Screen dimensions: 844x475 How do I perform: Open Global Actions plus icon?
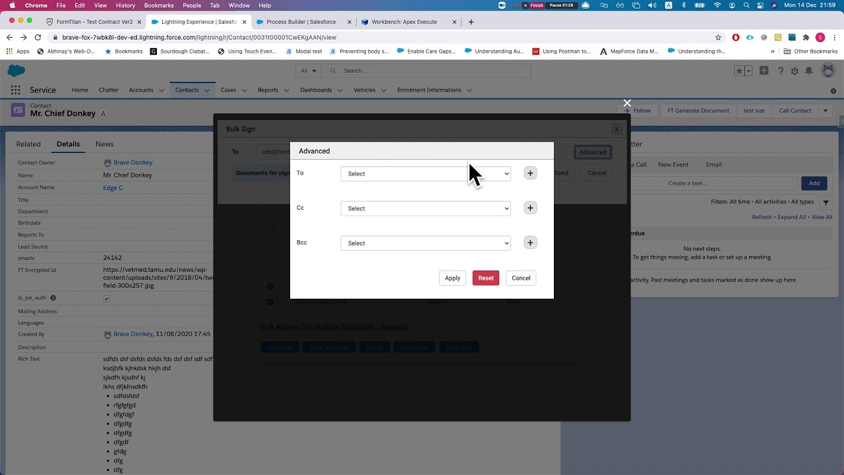(x=764, y=71)
